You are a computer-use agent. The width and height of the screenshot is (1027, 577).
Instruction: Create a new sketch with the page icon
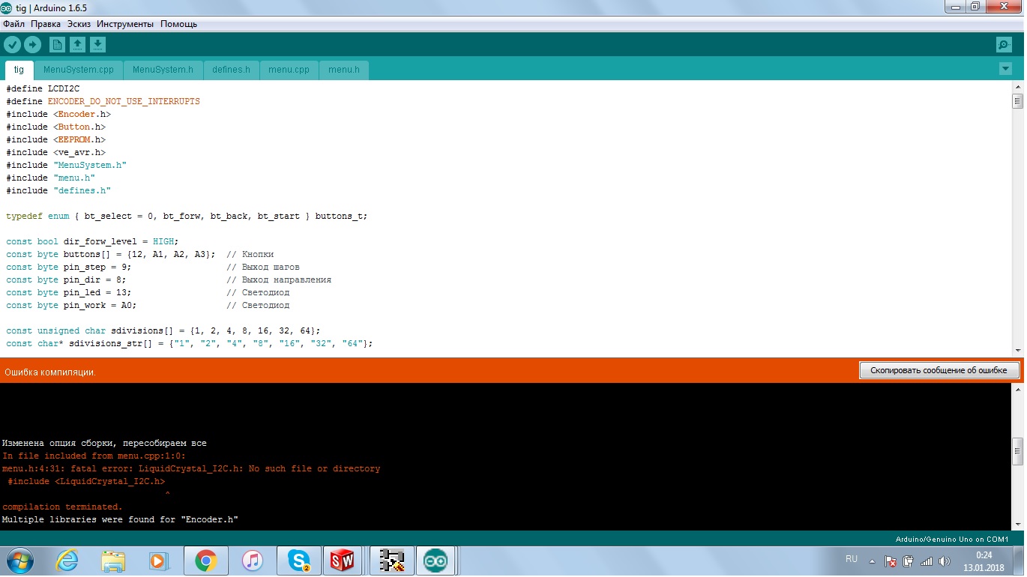click(57, 45)
